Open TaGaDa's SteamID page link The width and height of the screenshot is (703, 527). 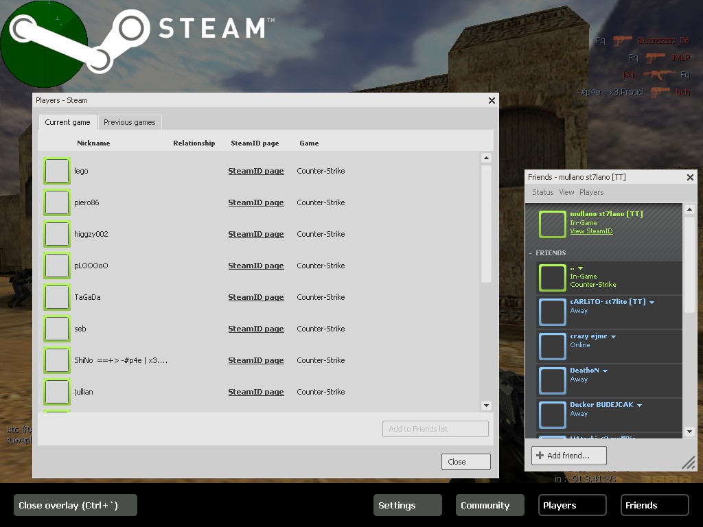pos(256,298)
